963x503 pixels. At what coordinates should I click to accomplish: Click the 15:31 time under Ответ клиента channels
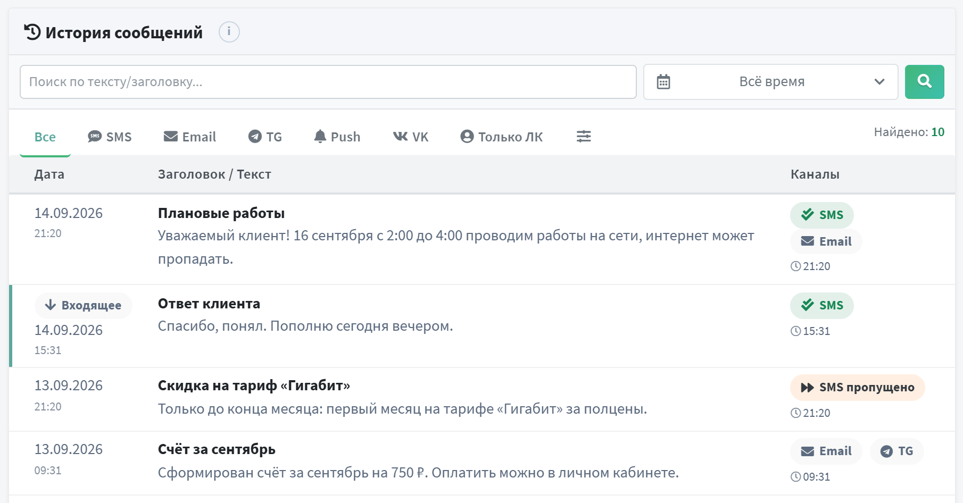(810, 331)
